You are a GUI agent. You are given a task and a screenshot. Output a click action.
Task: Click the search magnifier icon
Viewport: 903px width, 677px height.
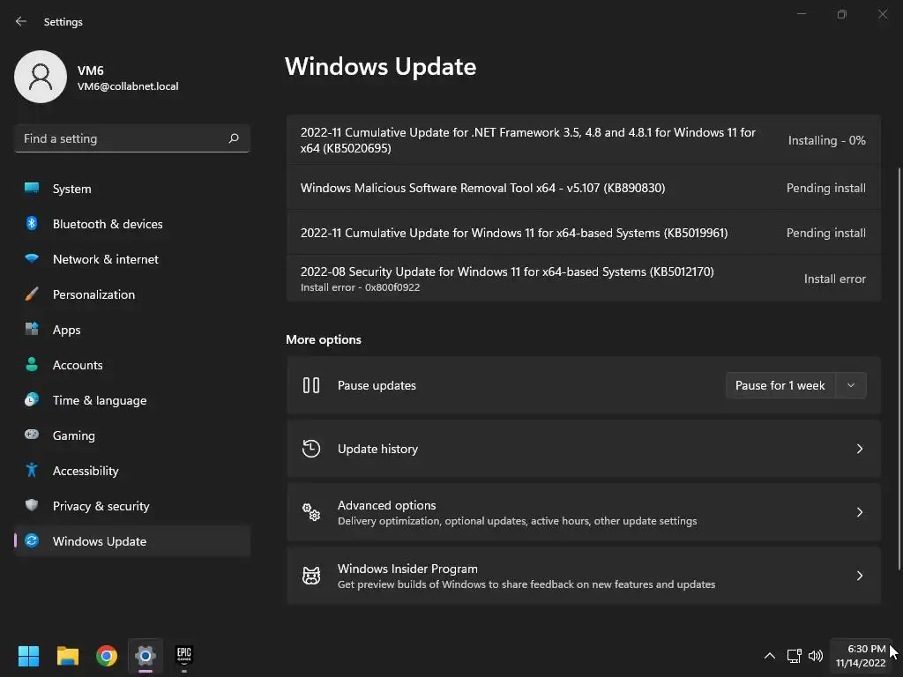click(234, 138)
